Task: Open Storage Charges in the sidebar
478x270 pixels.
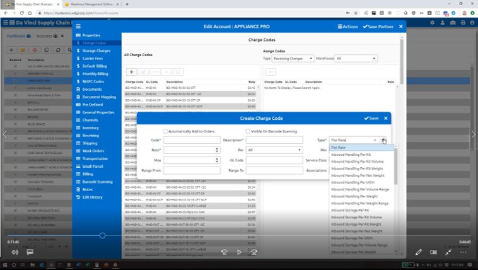Action: (96, 50)
